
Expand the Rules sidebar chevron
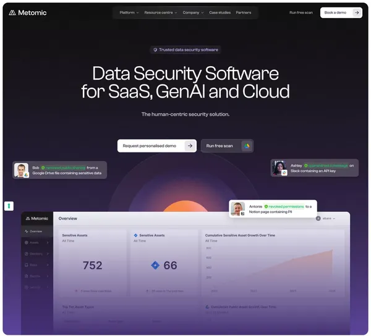[48, 265]
